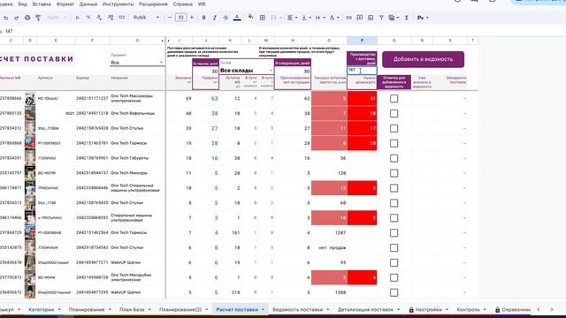
Task: Click the font size field showing 10
Action: click(x=180, y=18)
